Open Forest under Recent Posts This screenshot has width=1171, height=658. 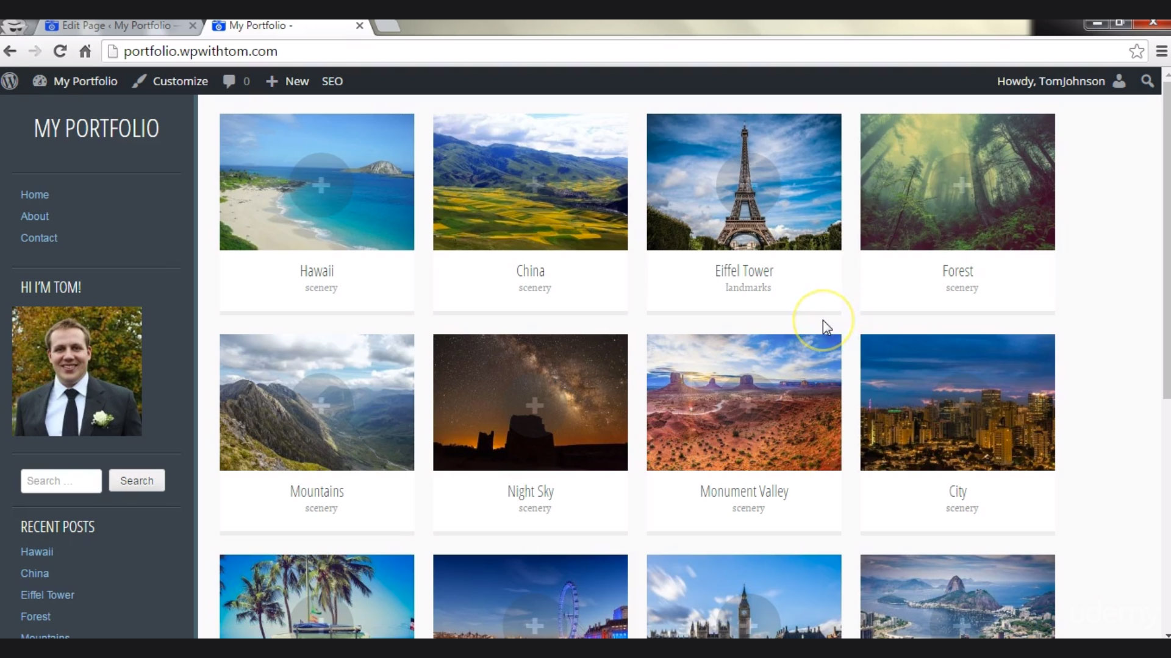tap(35, 617)
